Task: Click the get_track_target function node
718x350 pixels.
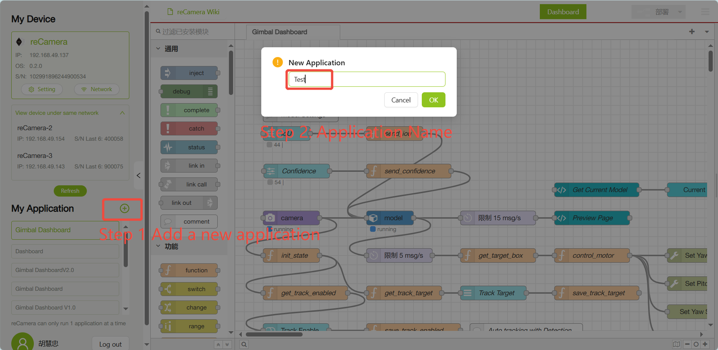Action: pyautogui.click(x=404, y=293)
